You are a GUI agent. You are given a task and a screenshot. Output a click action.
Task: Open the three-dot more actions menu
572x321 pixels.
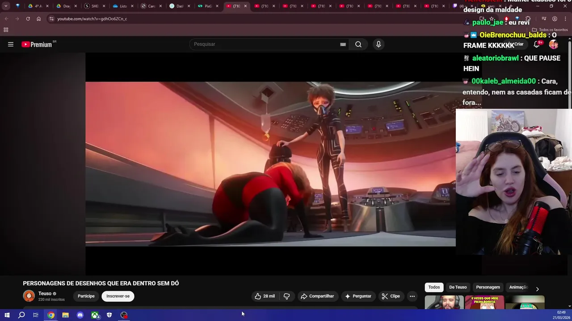click(412, 296)
